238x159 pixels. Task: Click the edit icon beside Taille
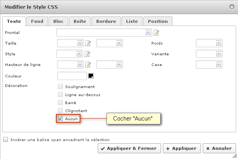[88, 43]
